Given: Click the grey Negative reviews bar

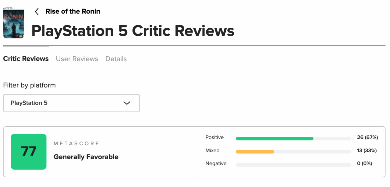Looking at the screenshot, I should pyautogui.click(x=293, y=165).
